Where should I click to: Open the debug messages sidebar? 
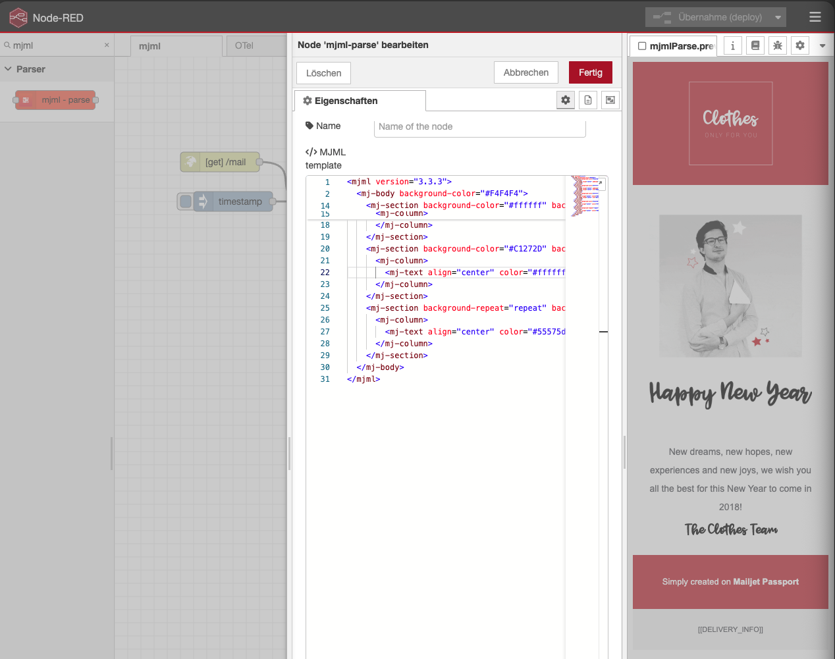pyautogui.click(x=777, y=45)
